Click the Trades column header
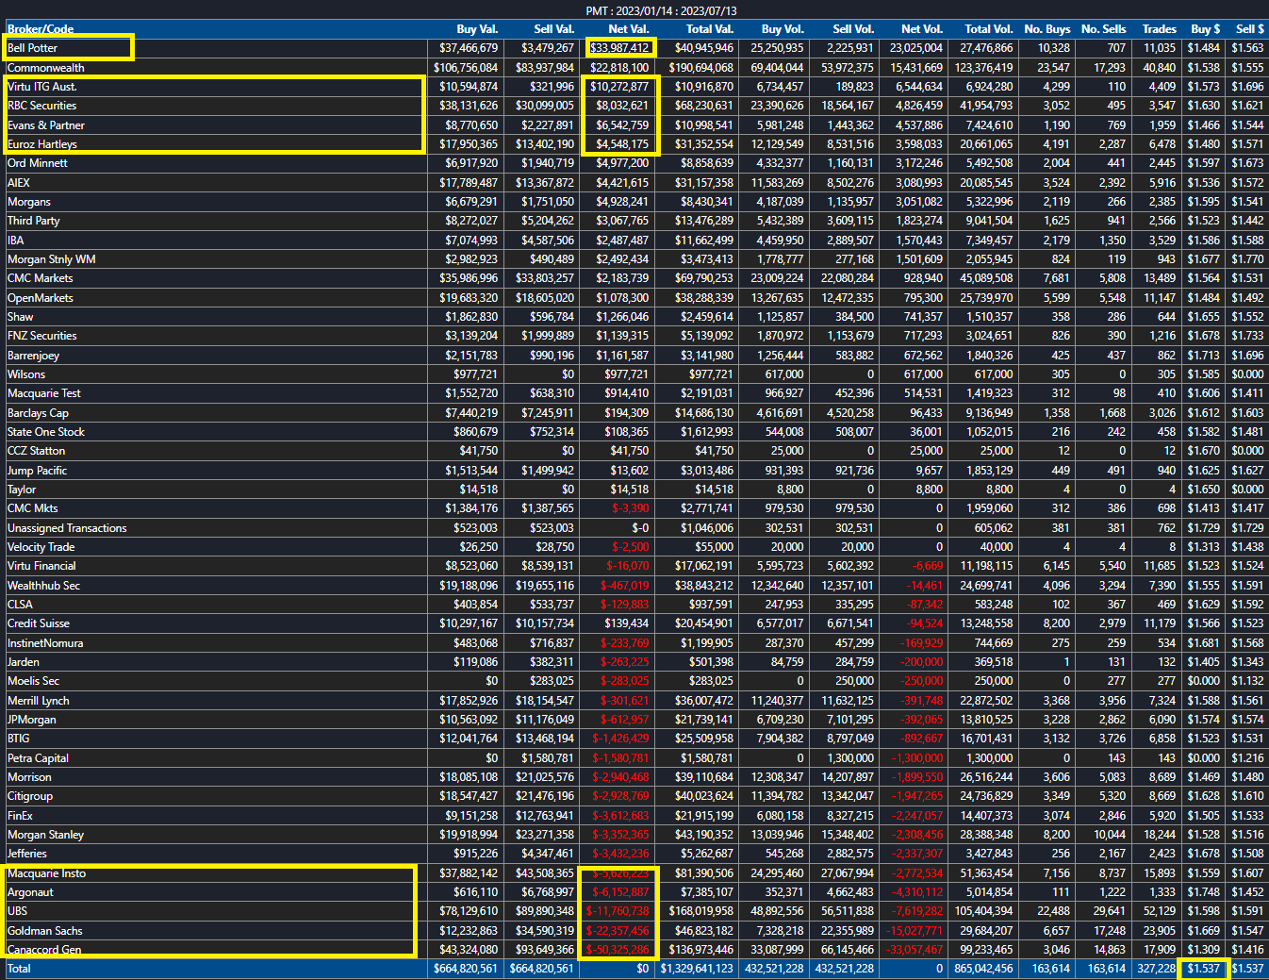Image resolution: width=1269 pixels, height=980 pixels. 1159,29
